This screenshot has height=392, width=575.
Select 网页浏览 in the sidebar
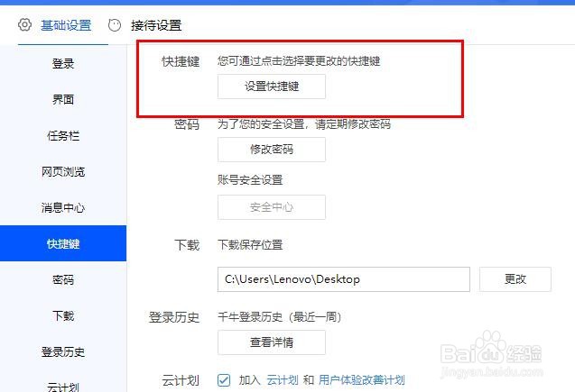[63, 171]
